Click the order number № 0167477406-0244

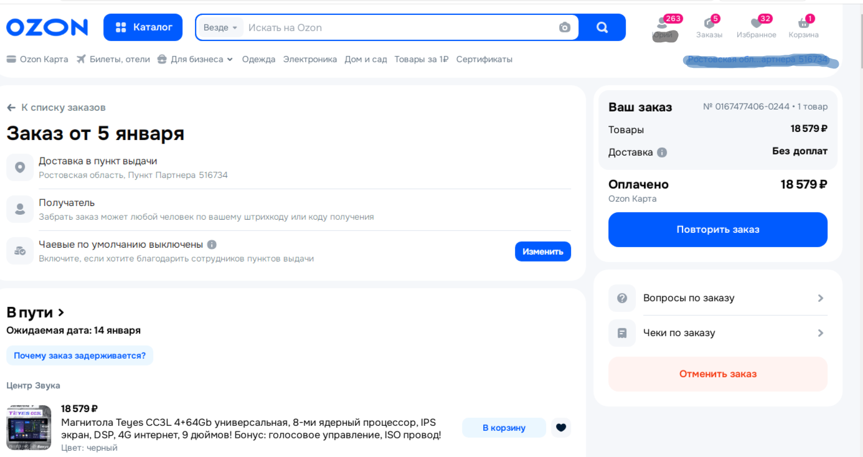(x=746, y=107)
